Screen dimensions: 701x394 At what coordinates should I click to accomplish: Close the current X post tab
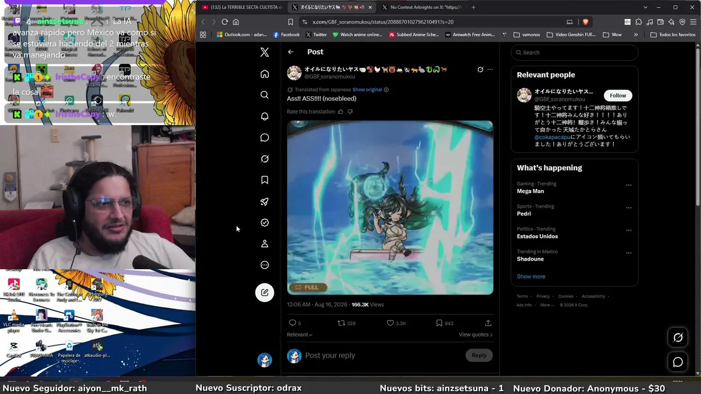coord(370,7)
